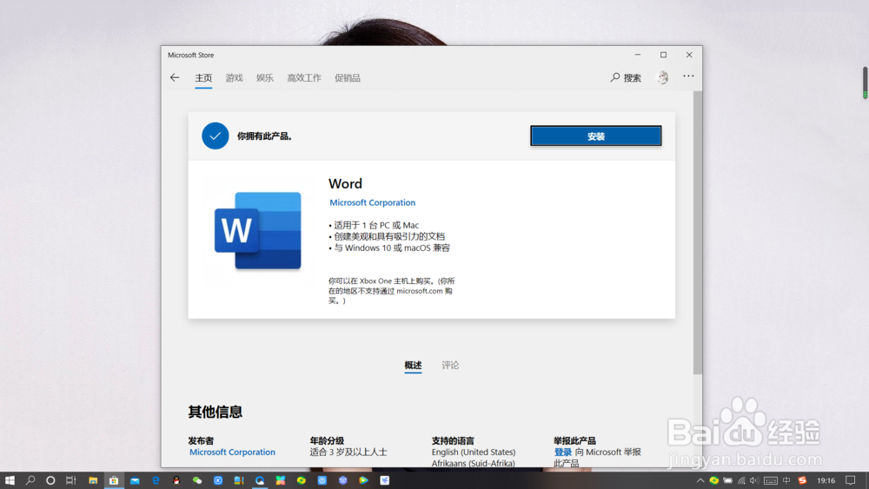
Task: Open the blue circle-and-cloud taskbar app
Action: (x=260, y=480)
